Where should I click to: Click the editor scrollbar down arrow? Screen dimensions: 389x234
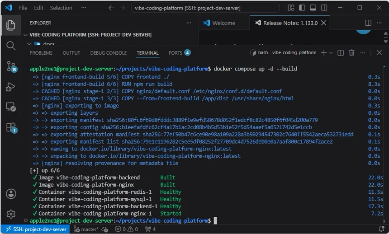pos(385,42)
